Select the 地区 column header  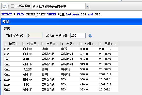pos(13,44)
